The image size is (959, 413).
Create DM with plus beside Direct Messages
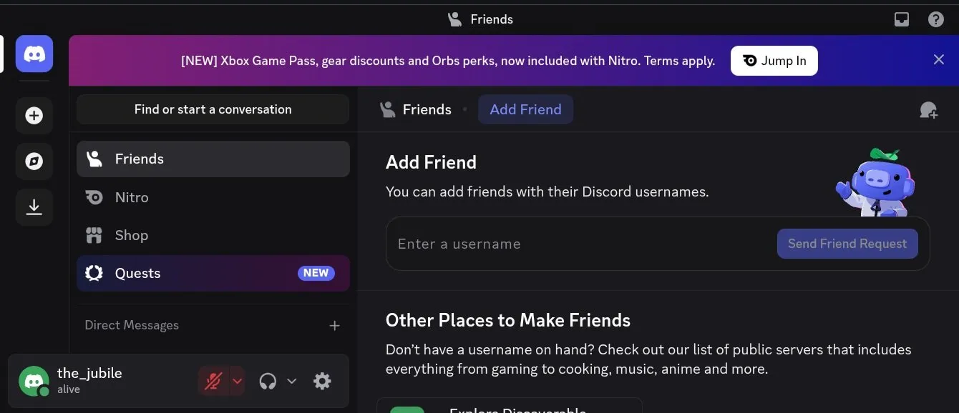[x=334, y=326]
